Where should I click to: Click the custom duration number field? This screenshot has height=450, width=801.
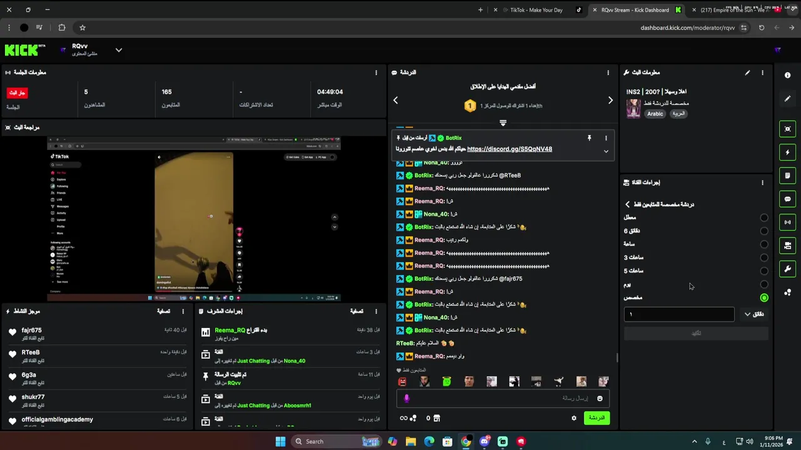(679, 314)
